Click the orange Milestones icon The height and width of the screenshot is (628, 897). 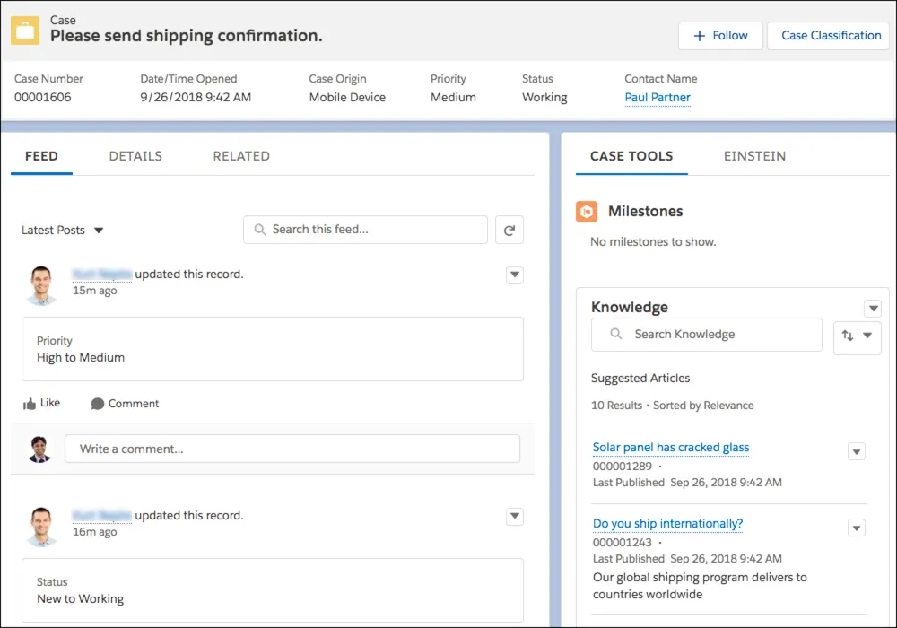pos(587,212)
